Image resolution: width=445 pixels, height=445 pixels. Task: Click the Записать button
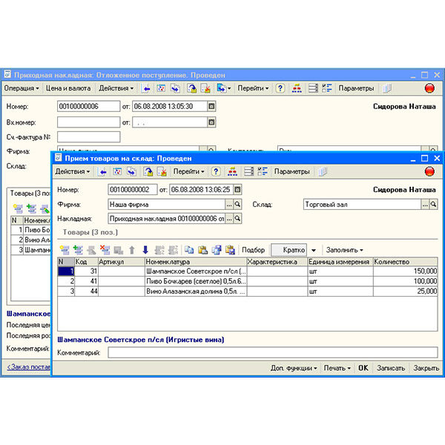[391, 368]
